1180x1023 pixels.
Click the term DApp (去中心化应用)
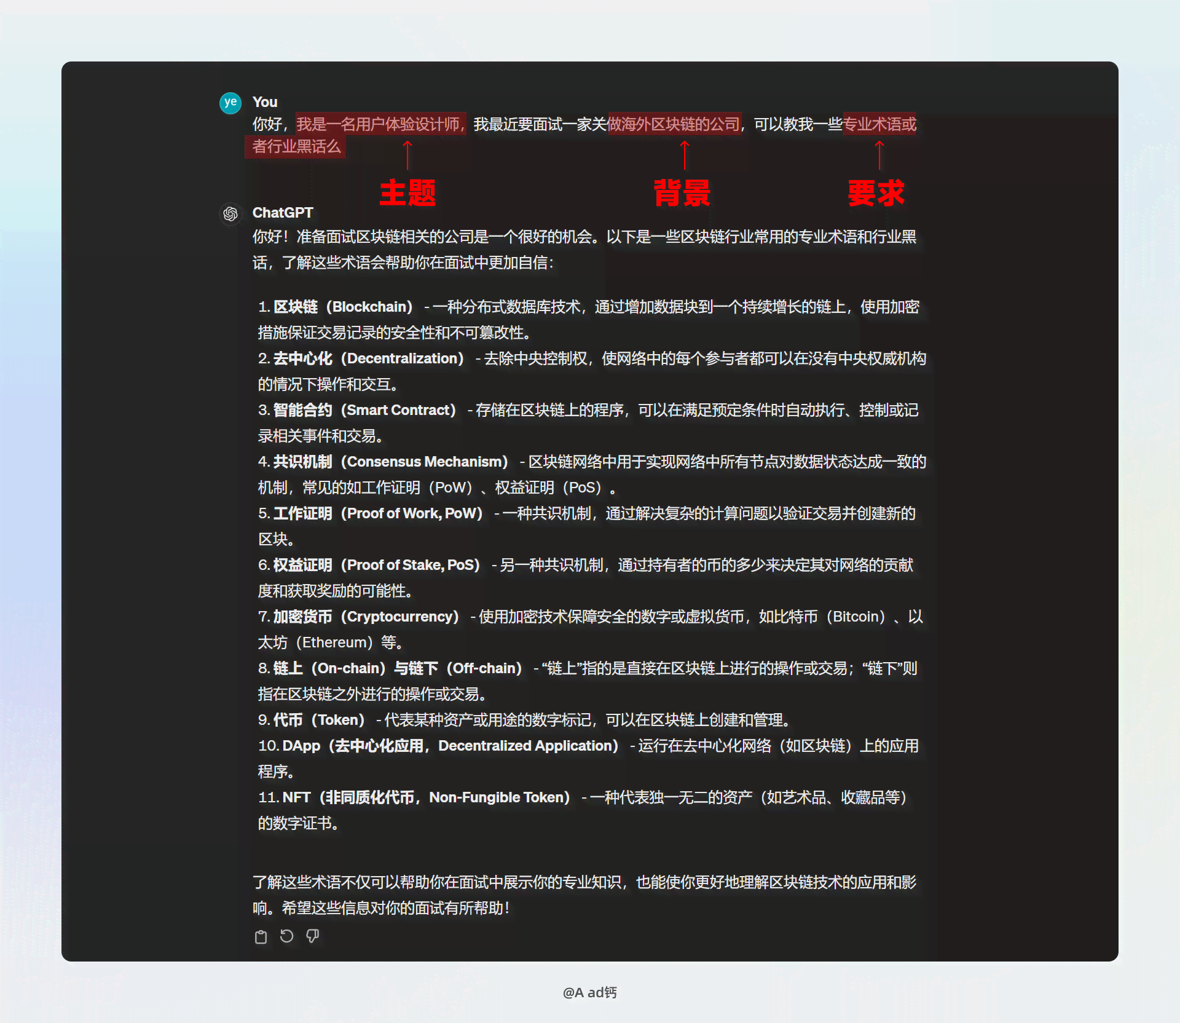(450, 746)
